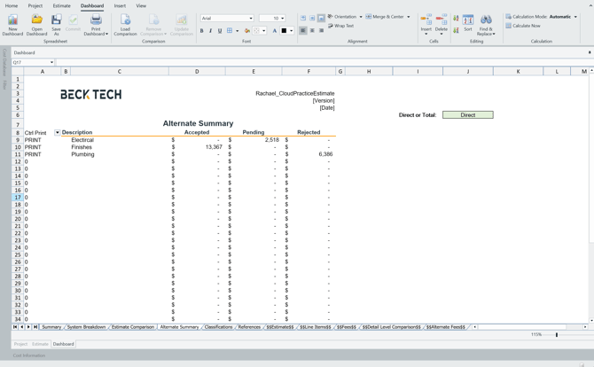
Task: Click the Direct selector cell
Action: point(467,115)
